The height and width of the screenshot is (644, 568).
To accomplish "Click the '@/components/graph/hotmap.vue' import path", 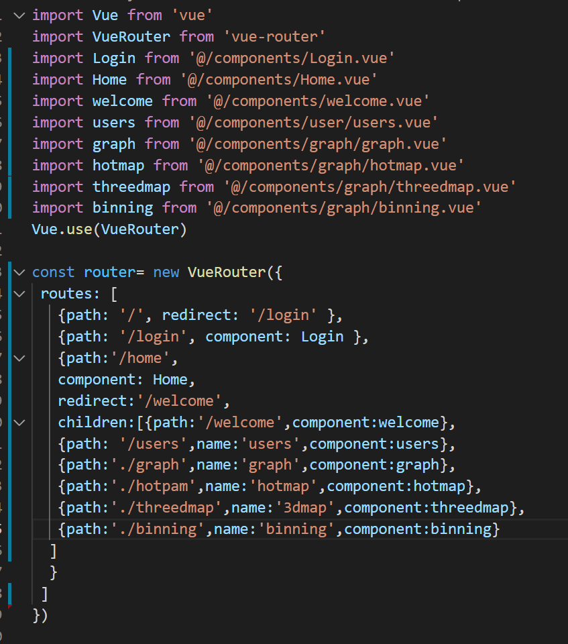I will point(331,166).
